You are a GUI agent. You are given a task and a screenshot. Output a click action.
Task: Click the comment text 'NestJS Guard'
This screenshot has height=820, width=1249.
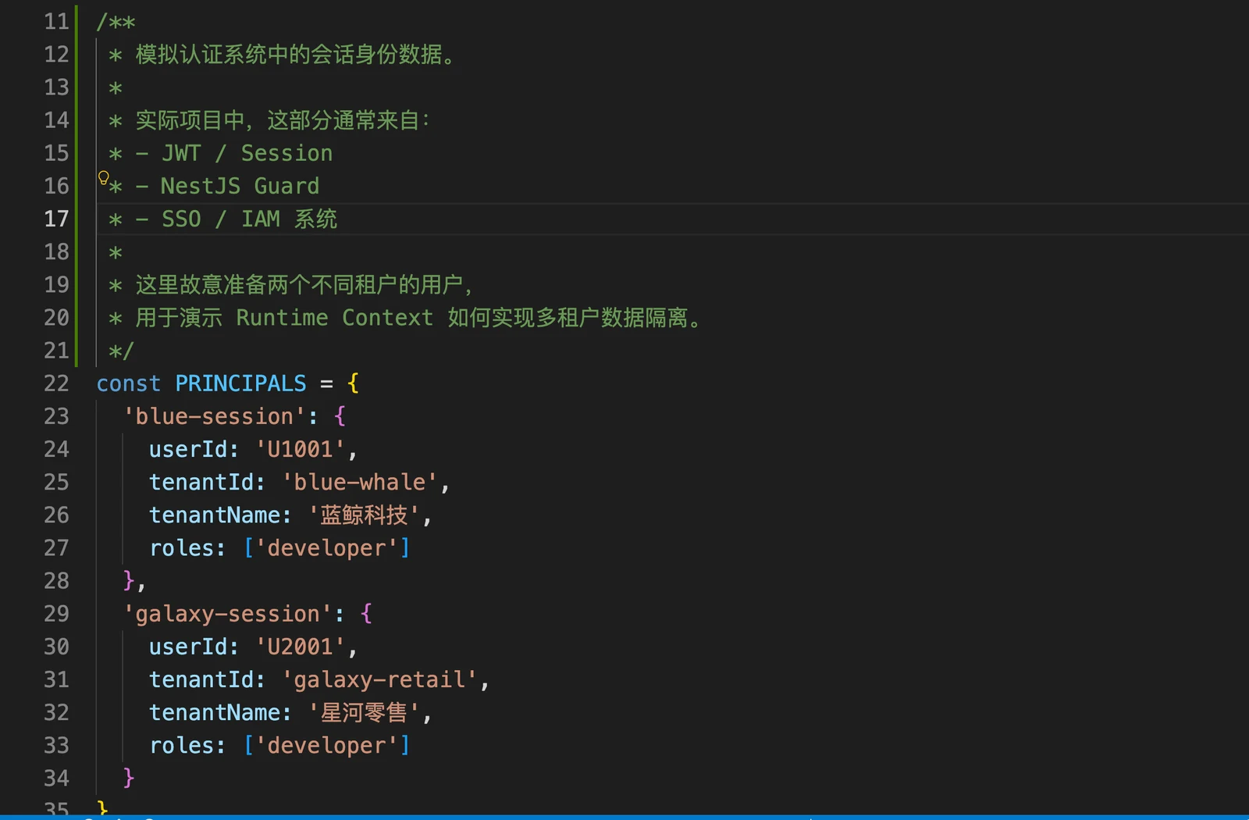(240, 186)
